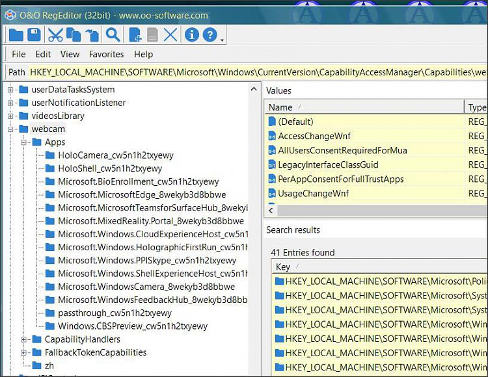Image resolution: width=488 pixels, height=377 pixels.
Task: Click the Cut scissors toolbar icon
Action: click(x=55, y=35)
